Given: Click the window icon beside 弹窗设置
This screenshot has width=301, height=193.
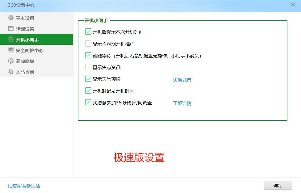Looking at the screenshot, I should [x=11, y=28].
